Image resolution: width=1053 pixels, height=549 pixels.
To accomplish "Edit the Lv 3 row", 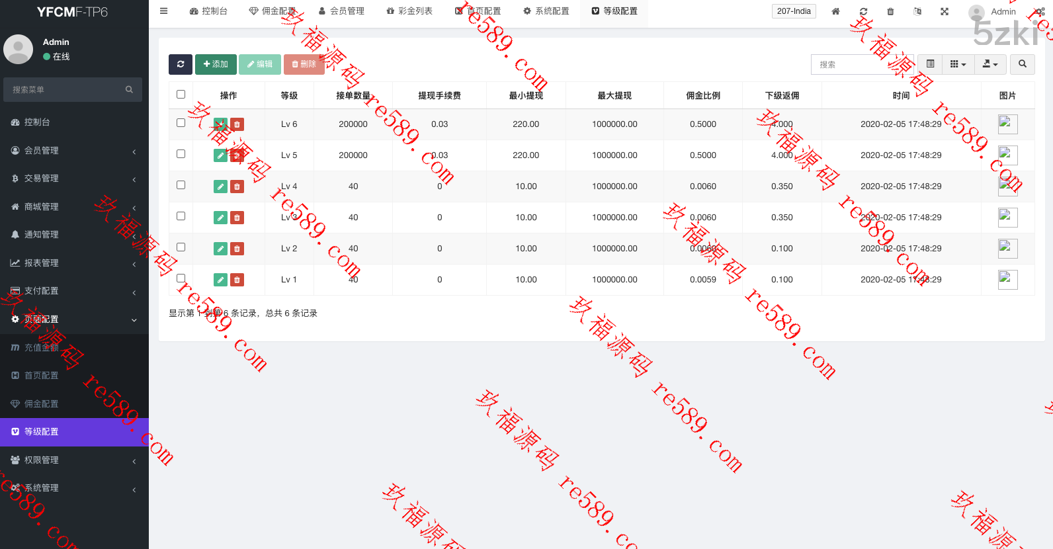I will pyautogui.click(x=220, y=218).
